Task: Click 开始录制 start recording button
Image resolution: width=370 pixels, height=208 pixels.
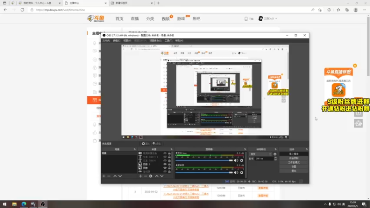Action: [x=294, y=158]
